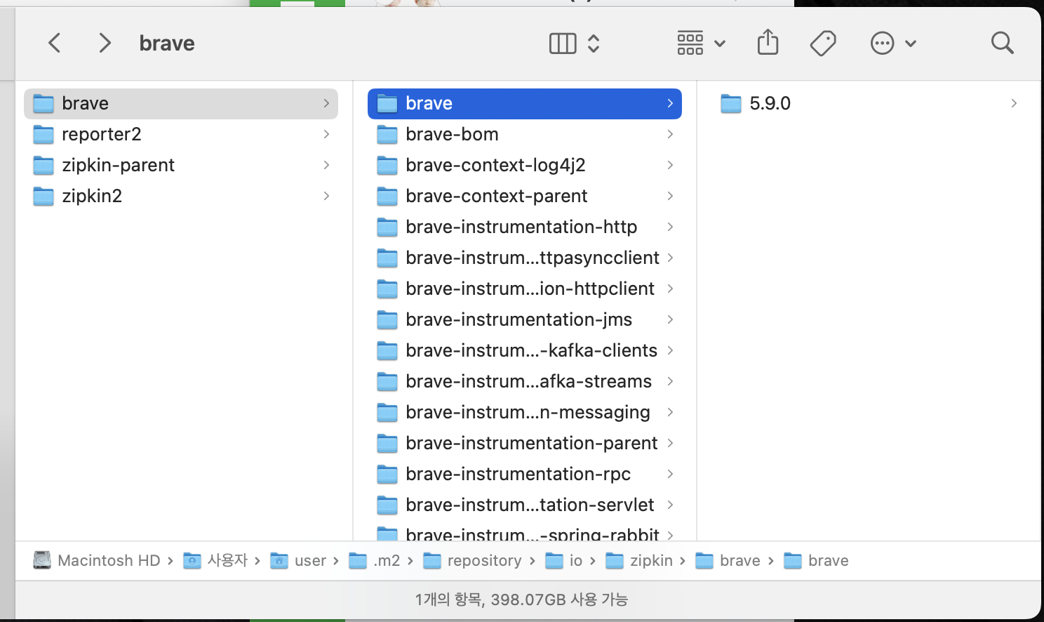Click the Share toolbar icon
This screenshot has width=1044, height=622.
768,43
